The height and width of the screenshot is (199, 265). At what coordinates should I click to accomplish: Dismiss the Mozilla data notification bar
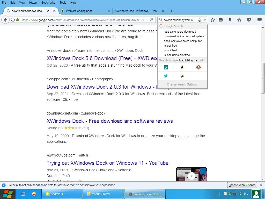pos(261,185)
